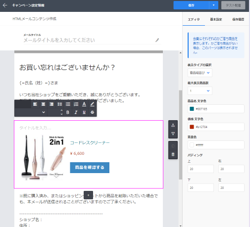Toggle underline formatting
250x227 pixels.
tap(84, 112)
